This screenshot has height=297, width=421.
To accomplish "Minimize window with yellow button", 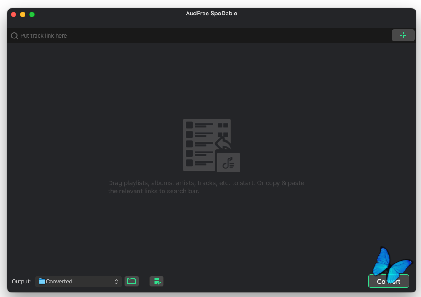I will 23,14.
